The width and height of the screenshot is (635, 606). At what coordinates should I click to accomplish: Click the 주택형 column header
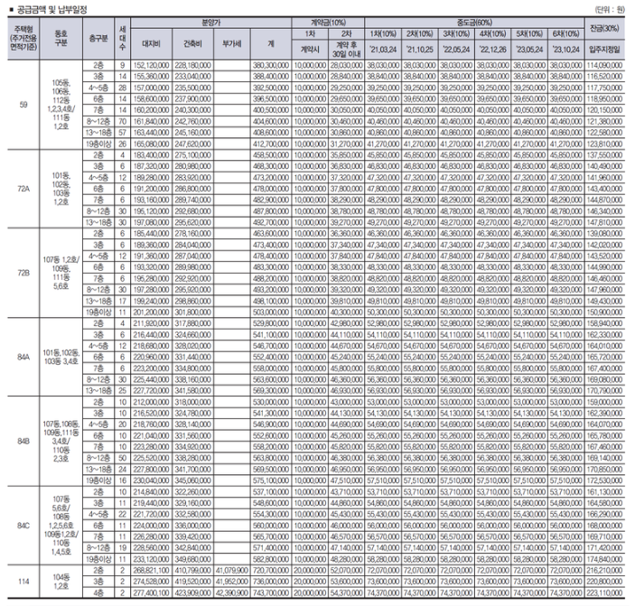(23, 39)
